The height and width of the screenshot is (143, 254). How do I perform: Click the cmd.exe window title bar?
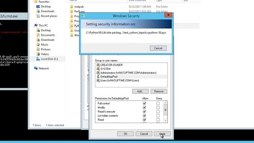click(x=14, y=16)
